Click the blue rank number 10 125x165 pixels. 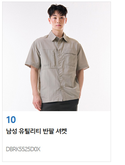[x=11, y=120]
